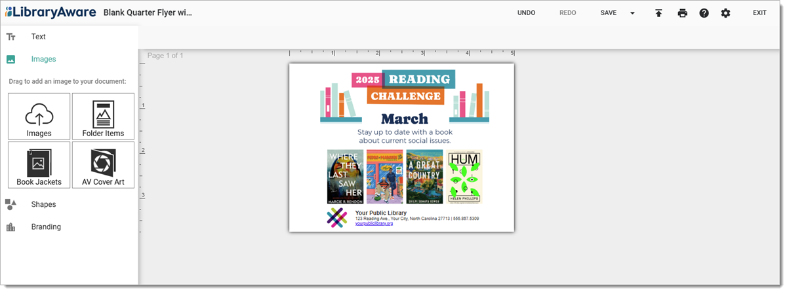Open help question mark icon
The width and height of the screenshot is (787, 292).
coord(704,13)
